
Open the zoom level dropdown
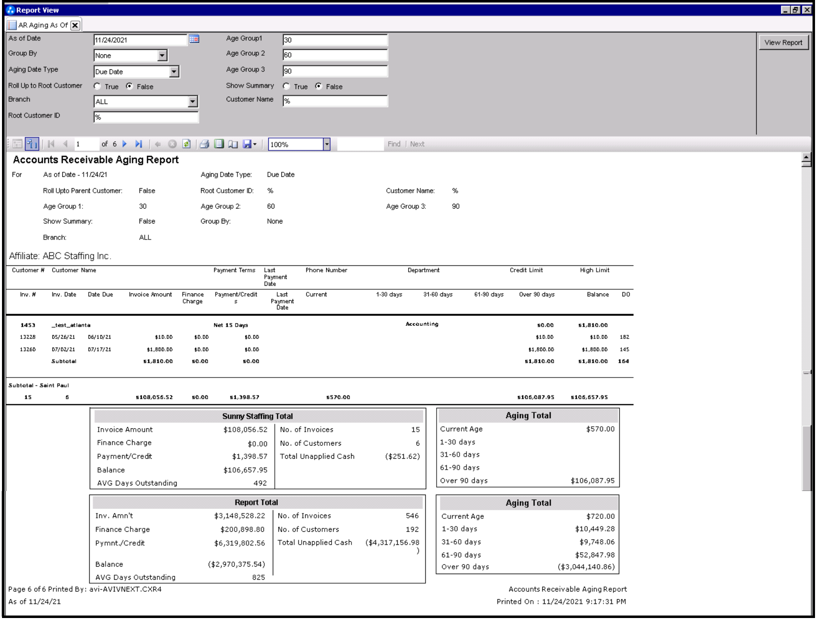pos(327,144)
